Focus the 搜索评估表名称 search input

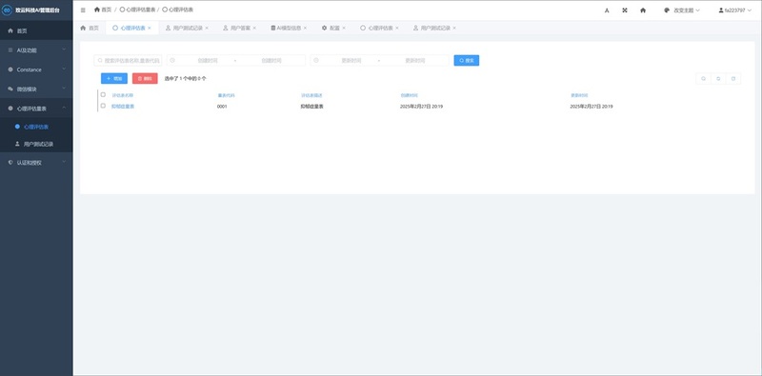(x=128, y=60)
